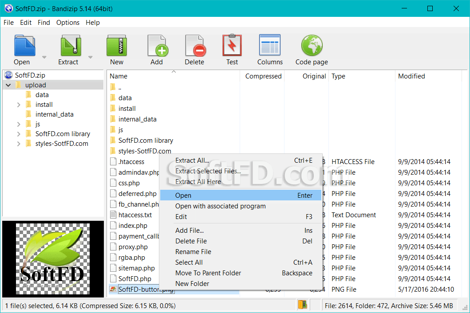
Task: Sort by the Original column header
Action: tap(306, 76)
